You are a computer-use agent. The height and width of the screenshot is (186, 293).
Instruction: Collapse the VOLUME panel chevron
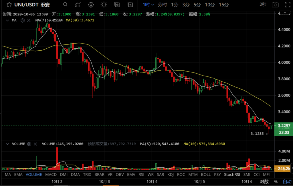(x=7, y=144)
